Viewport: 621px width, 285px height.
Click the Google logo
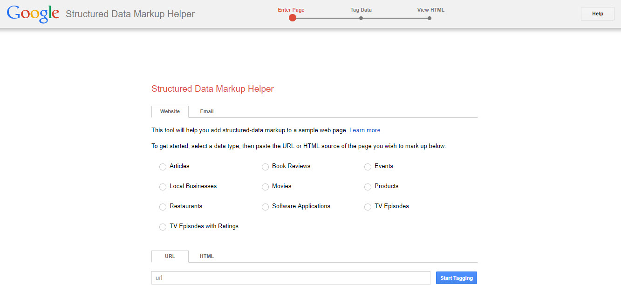(33, 14)
